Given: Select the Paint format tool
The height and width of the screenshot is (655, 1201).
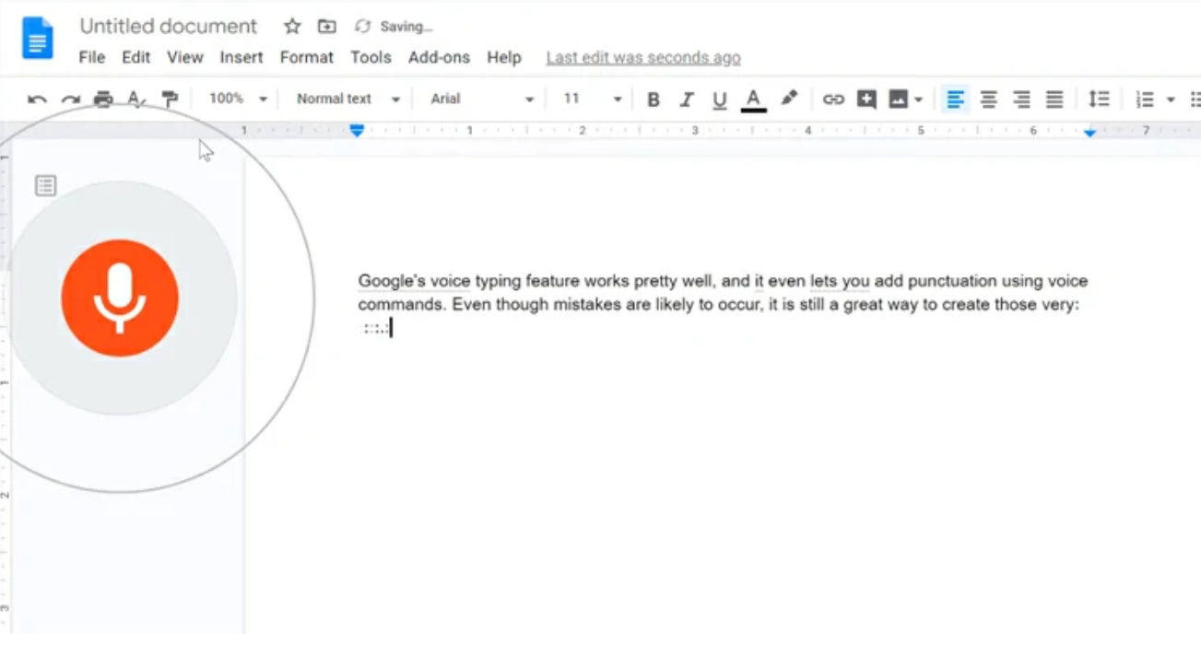Looking at the screenshot, I should click(170, 99).
